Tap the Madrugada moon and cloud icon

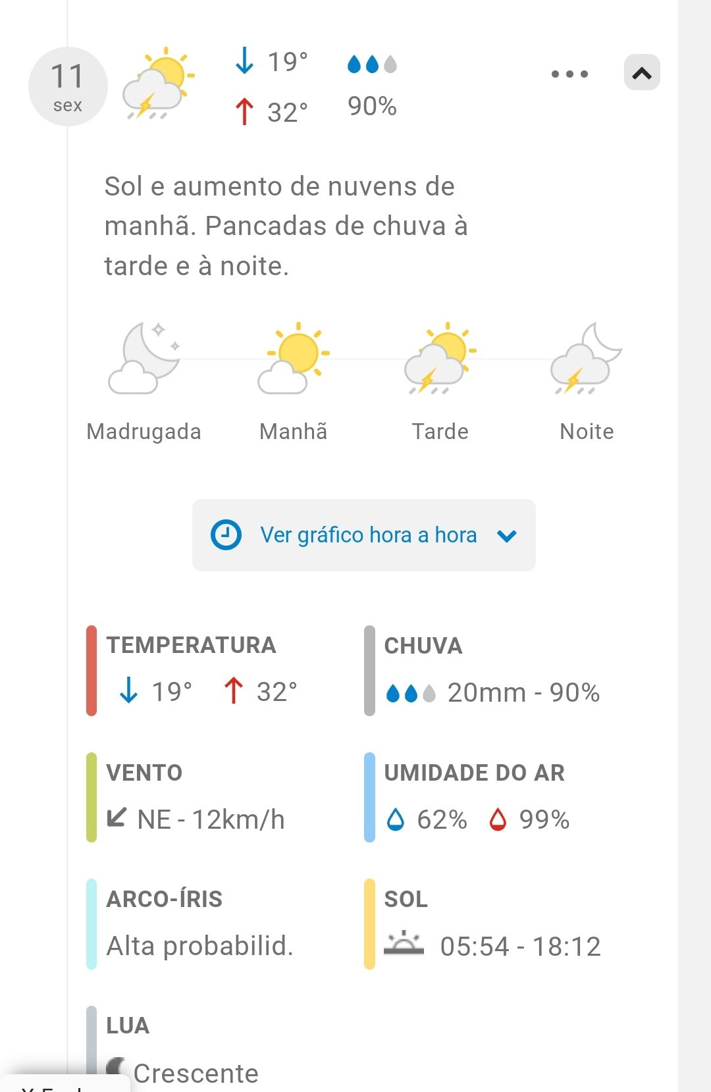tap(144, 359)
